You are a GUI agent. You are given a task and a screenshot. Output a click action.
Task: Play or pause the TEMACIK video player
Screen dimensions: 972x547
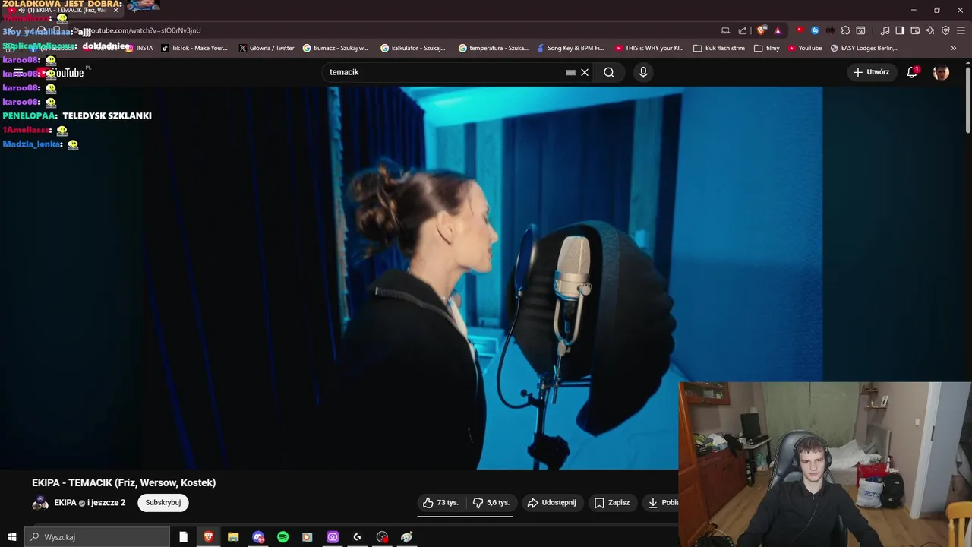click(410, 277)
